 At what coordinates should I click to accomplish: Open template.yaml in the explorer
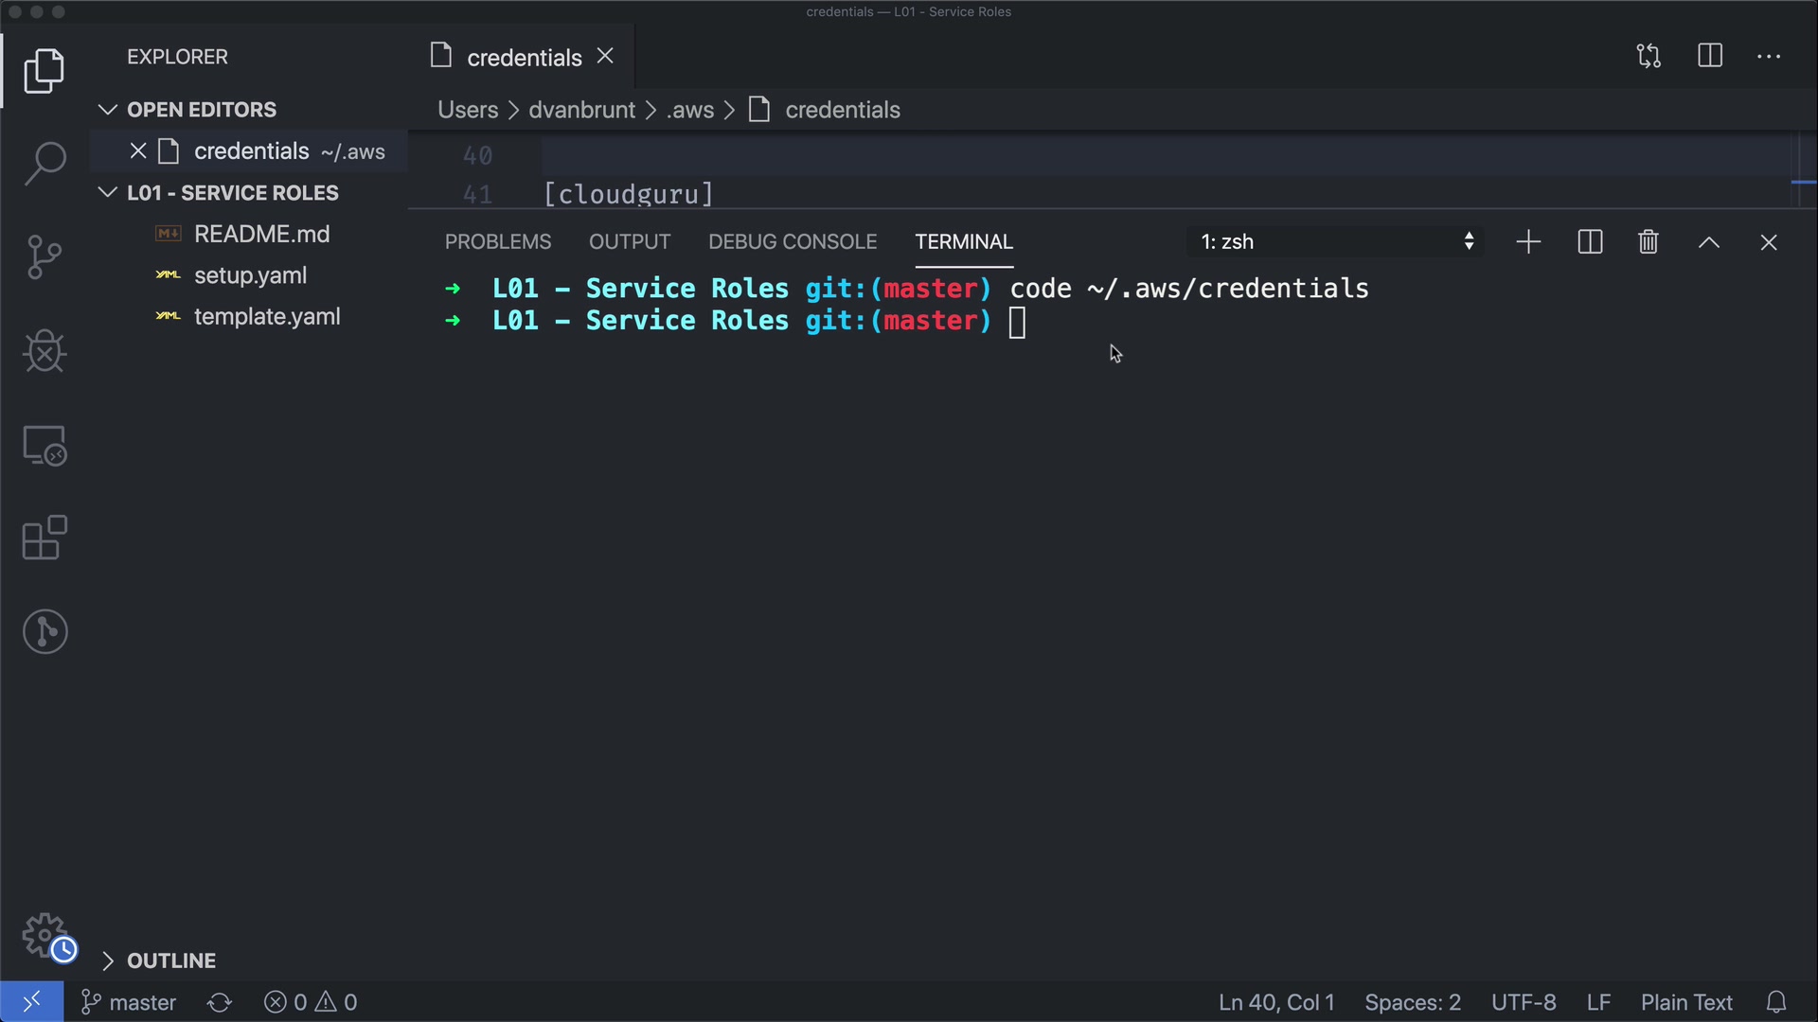coord(266,317)
